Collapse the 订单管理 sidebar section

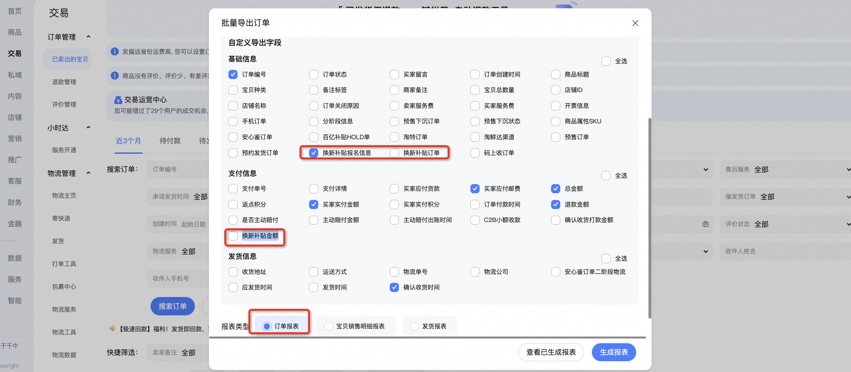click(x=88, y=37)
